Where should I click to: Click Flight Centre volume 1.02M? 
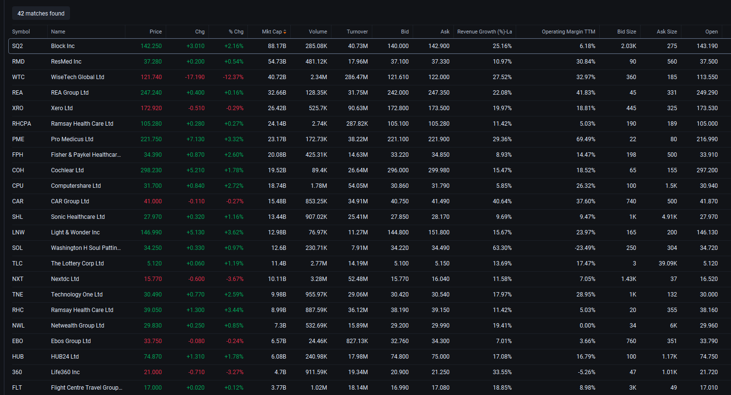click(x=319, y=388)
